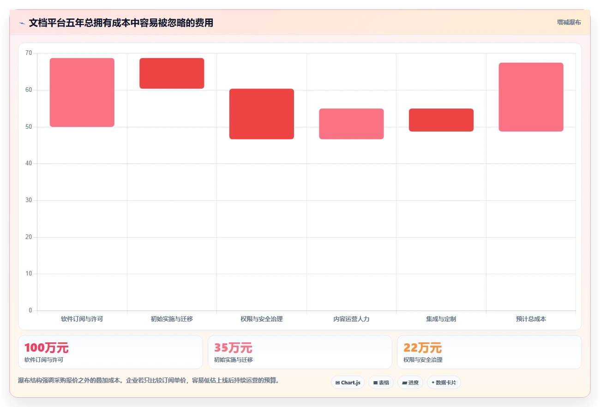Image resolution: width=600 pixels, height=407 pixels.
Task: Select the 内容运营人力 waterfall bar
Action: tap(351, 124)
